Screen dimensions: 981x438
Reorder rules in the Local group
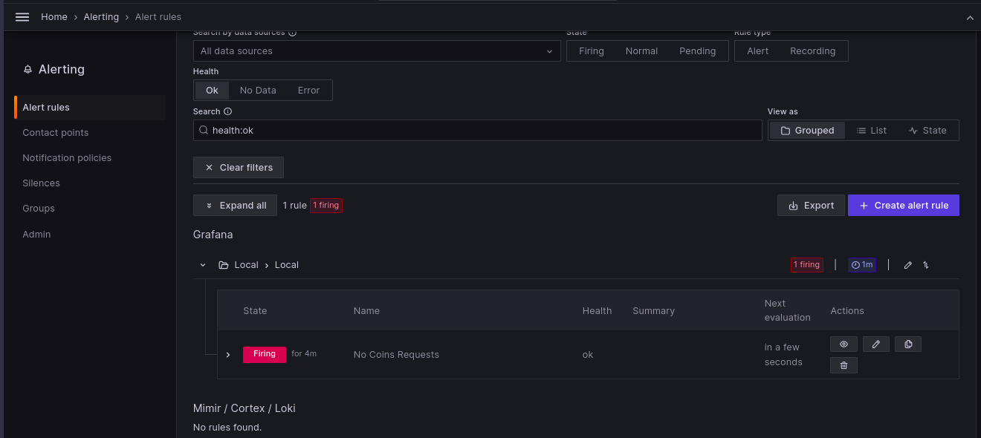pos(926,265)
